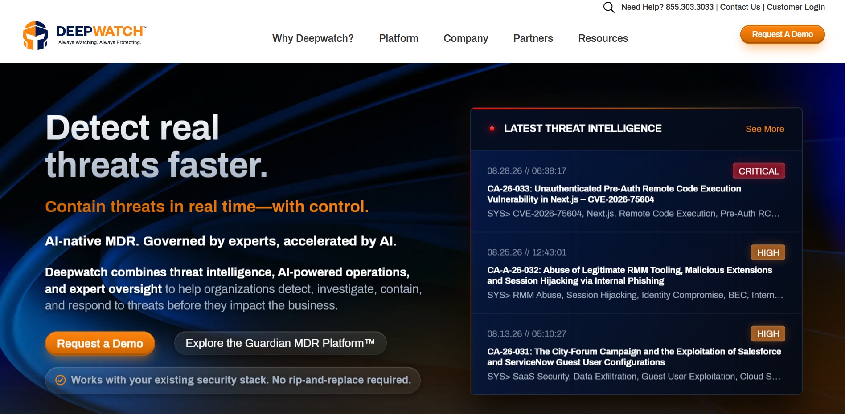Go to Customer Login

796,7
